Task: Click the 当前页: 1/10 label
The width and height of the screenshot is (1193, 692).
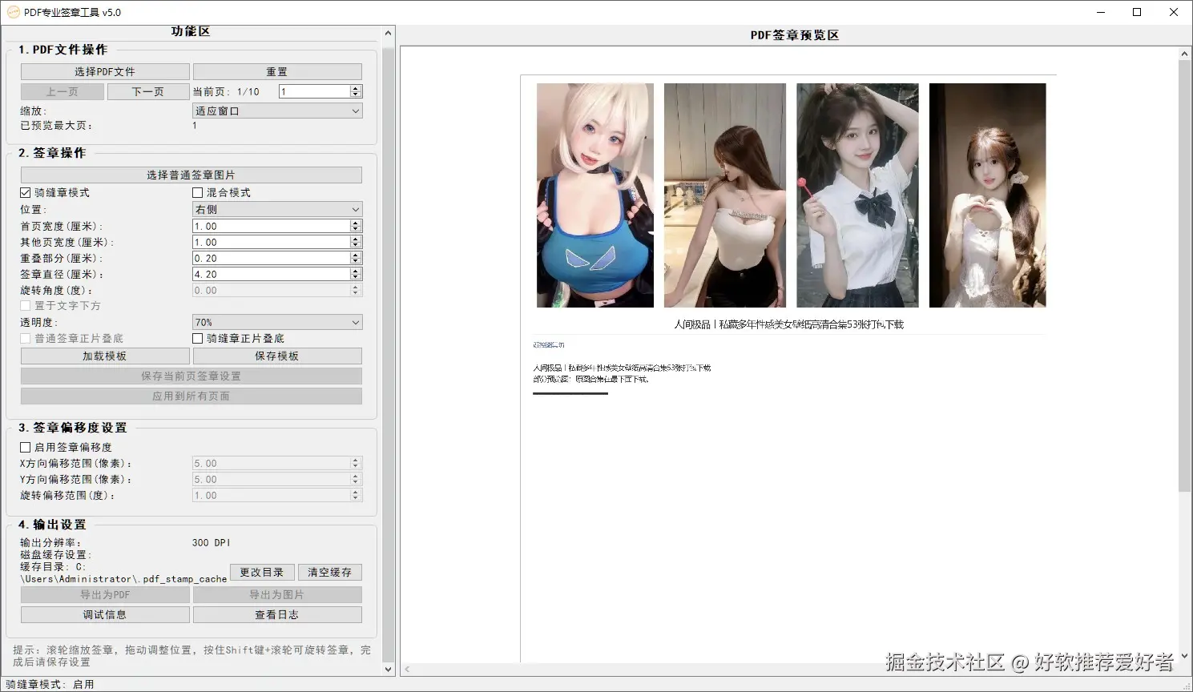Action: point(226,92)
